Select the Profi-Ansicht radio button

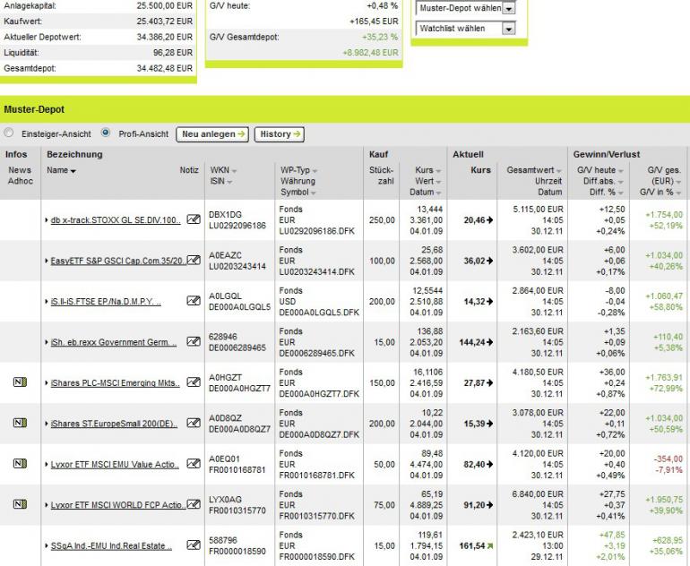coord(106,133)
